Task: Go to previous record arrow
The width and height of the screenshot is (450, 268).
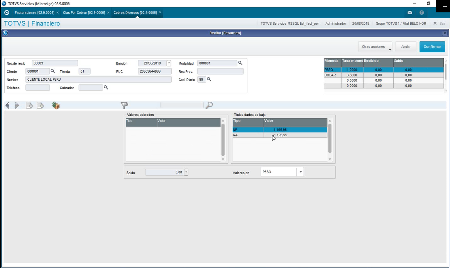Action: pyautogui.click(x=7, y=105)
